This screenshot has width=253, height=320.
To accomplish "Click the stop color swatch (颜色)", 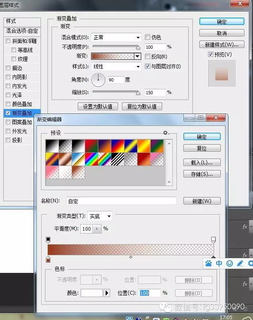I will point(92,293).
